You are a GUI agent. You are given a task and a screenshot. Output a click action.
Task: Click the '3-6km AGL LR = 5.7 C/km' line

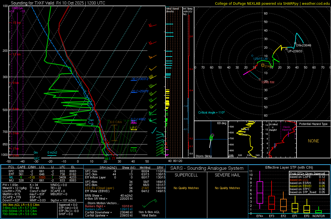coord(20,208)
